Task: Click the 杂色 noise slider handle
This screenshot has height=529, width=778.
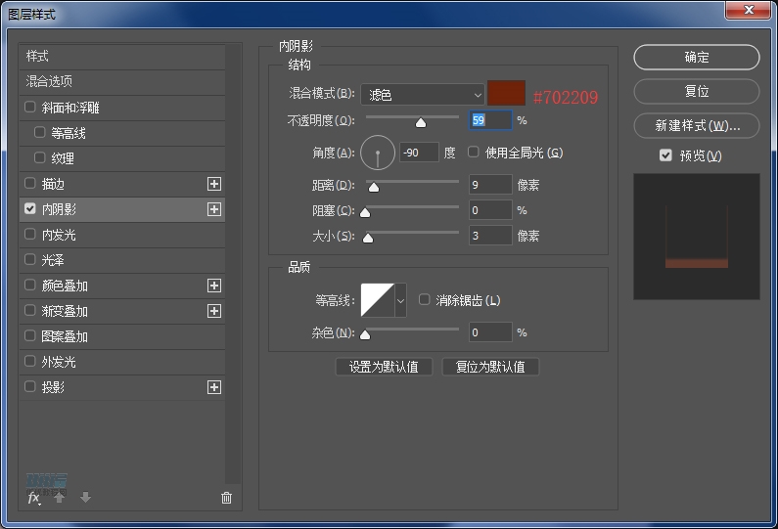Action: pyautogui.click(x=365, y=334)
